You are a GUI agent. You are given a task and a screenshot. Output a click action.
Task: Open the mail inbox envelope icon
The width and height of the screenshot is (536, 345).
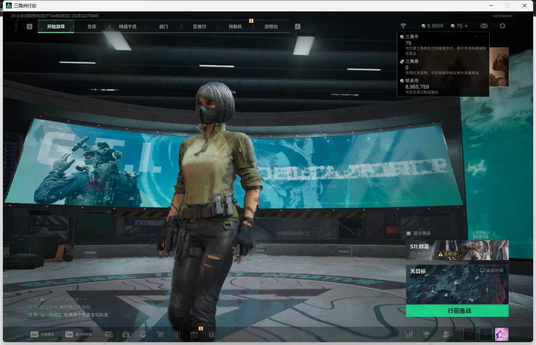(484, 26)
